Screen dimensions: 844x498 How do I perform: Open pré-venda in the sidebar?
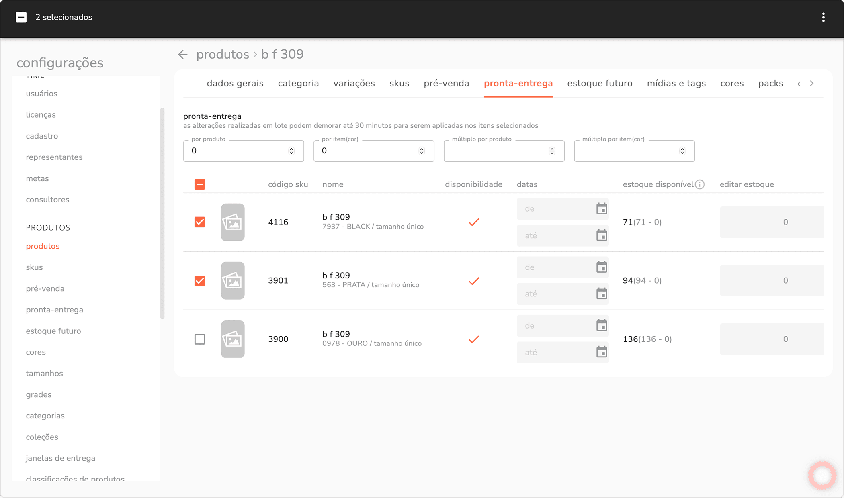45,289
